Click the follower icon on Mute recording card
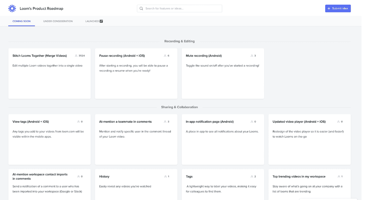The width and height of the screenshot is (365, 200). (251, 56)
